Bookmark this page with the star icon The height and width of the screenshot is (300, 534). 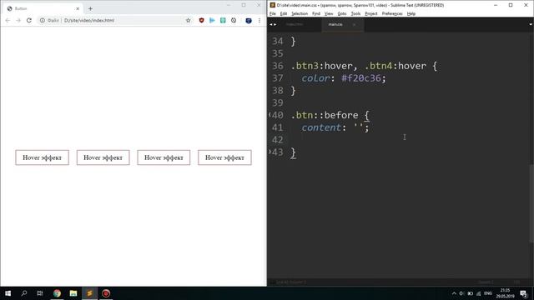[x=189, y=20]
